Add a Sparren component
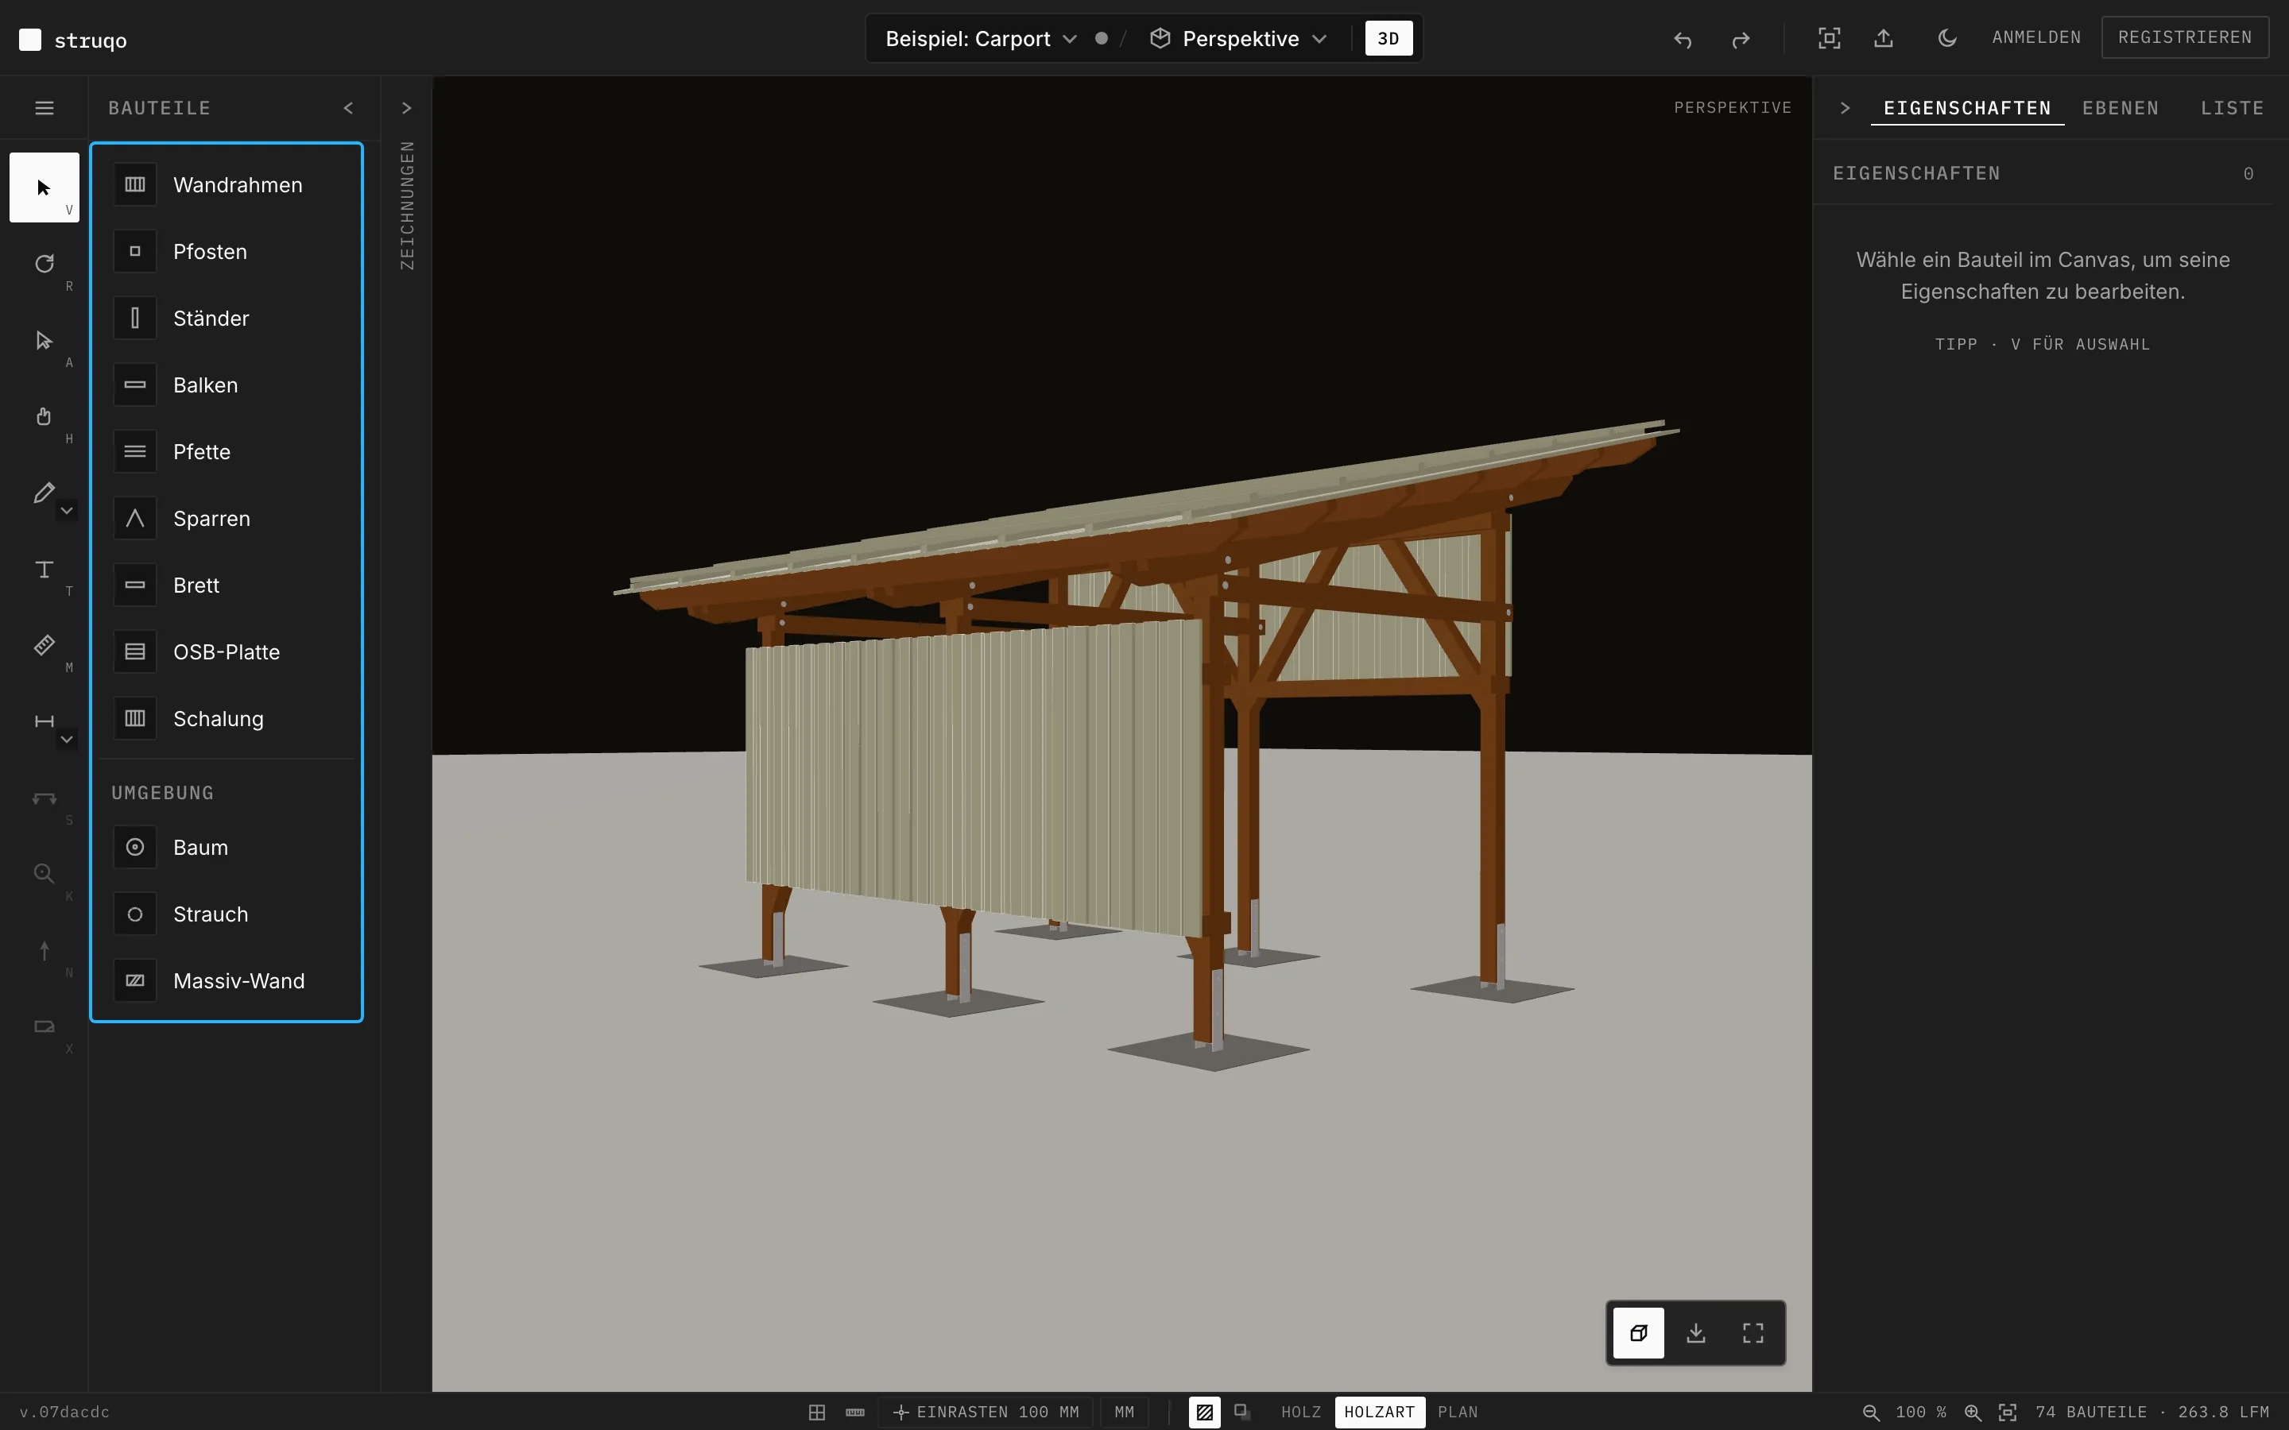Image resolution: width=2289 pixels, height=1430 pixels. tap(226, 518)
